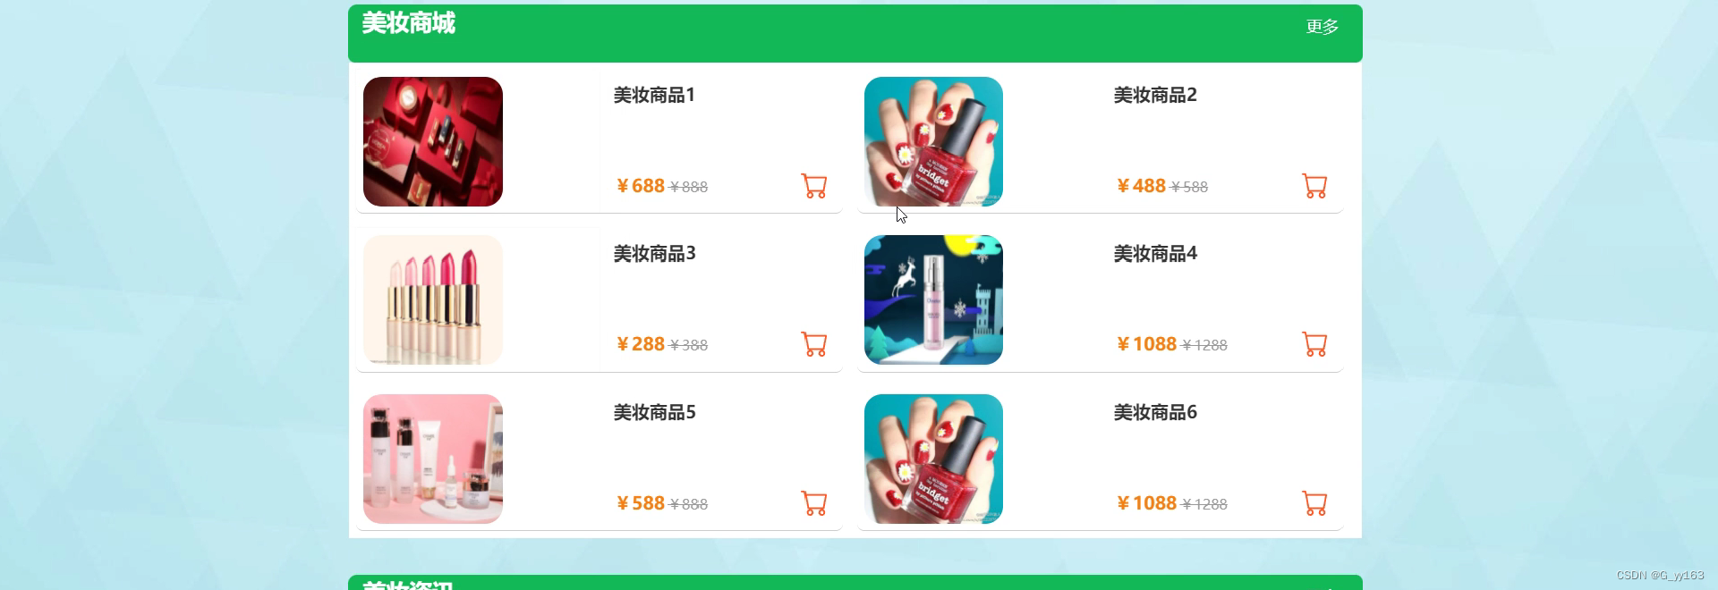Open the red gift box product image
This screenshot has height=590, width=1718.
click(433, 141)
